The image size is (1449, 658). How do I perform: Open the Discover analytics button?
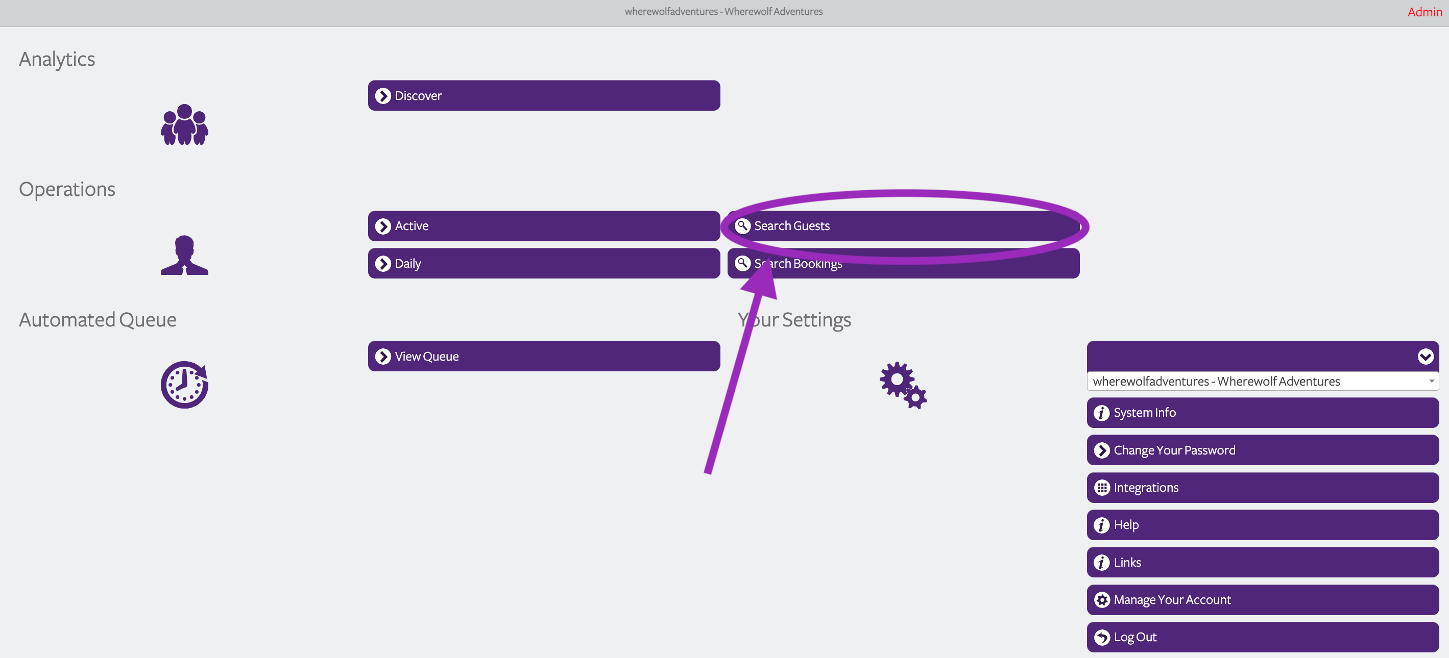pos(544,95)
